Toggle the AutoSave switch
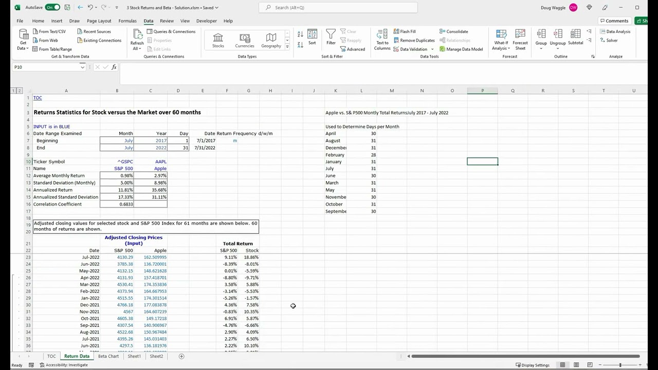 point(52,7)
